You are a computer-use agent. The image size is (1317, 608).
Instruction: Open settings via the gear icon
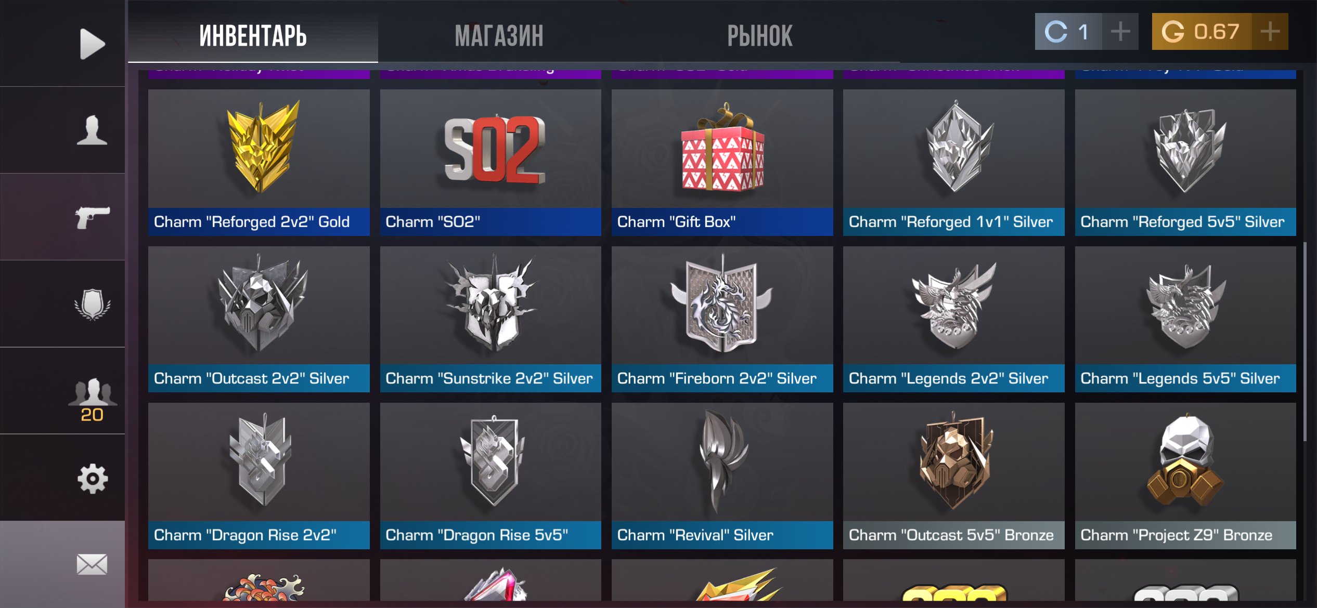pyautogui.click(x=92, y=478)
